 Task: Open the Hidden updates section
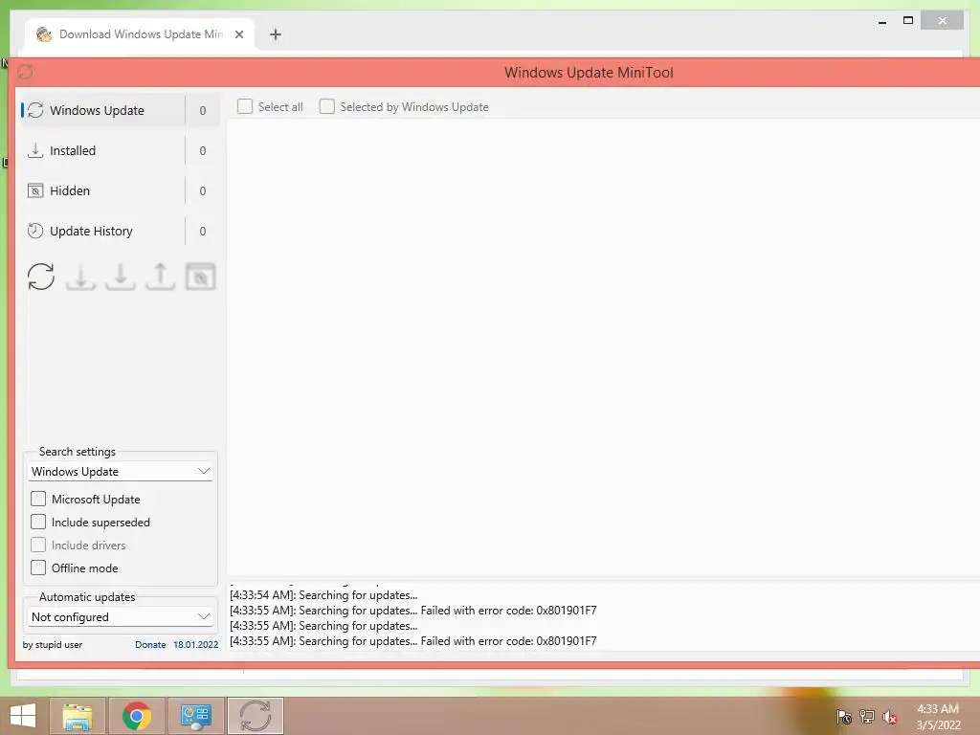pos(103,190)
